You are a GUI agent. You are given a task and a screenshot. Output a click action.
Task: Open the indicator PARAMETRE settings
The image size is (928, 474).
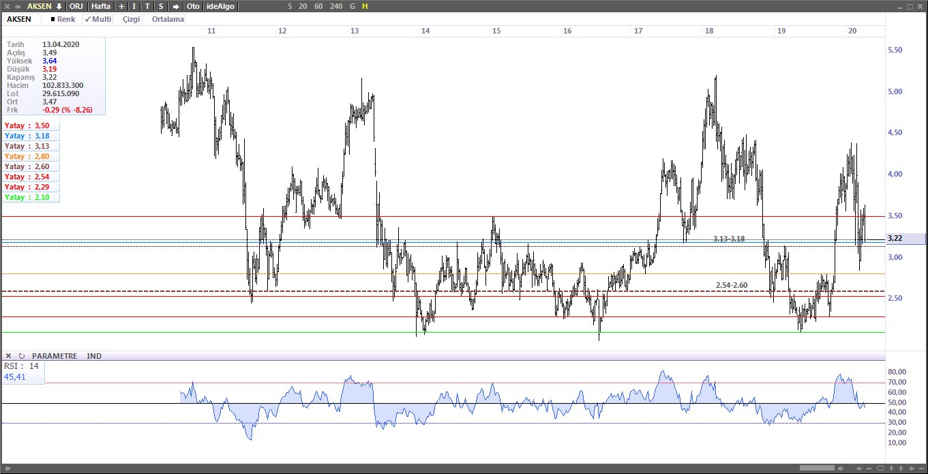55,356
